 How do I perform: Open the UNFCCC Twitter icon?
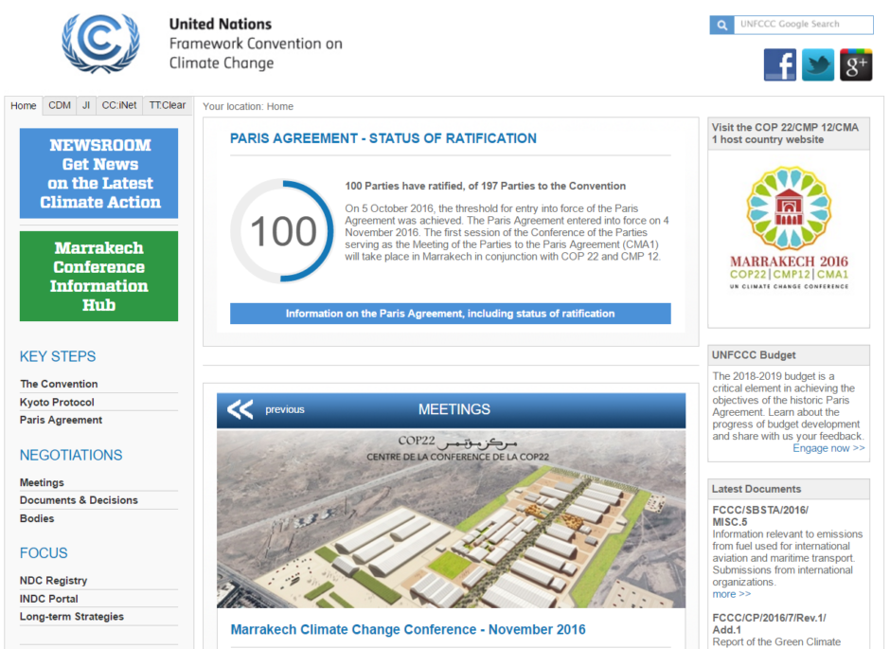click(818, 64)
